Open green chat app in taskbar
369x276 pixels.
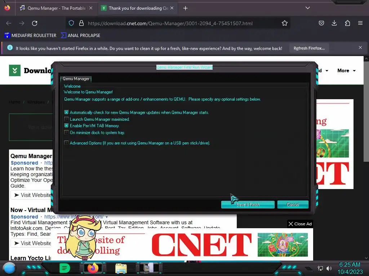pyautogui.click(x=65, y=268)
